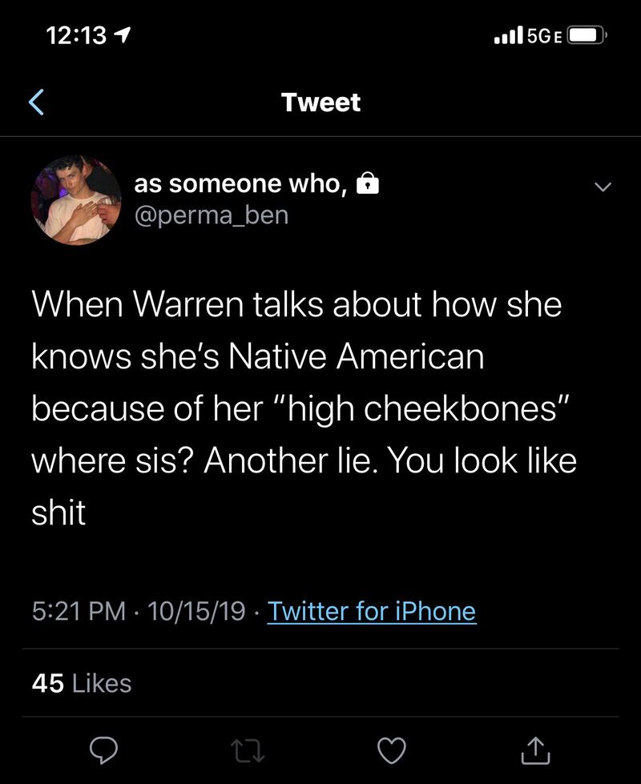Open the Twitter for iPhone link

click(x=372, y=612)
